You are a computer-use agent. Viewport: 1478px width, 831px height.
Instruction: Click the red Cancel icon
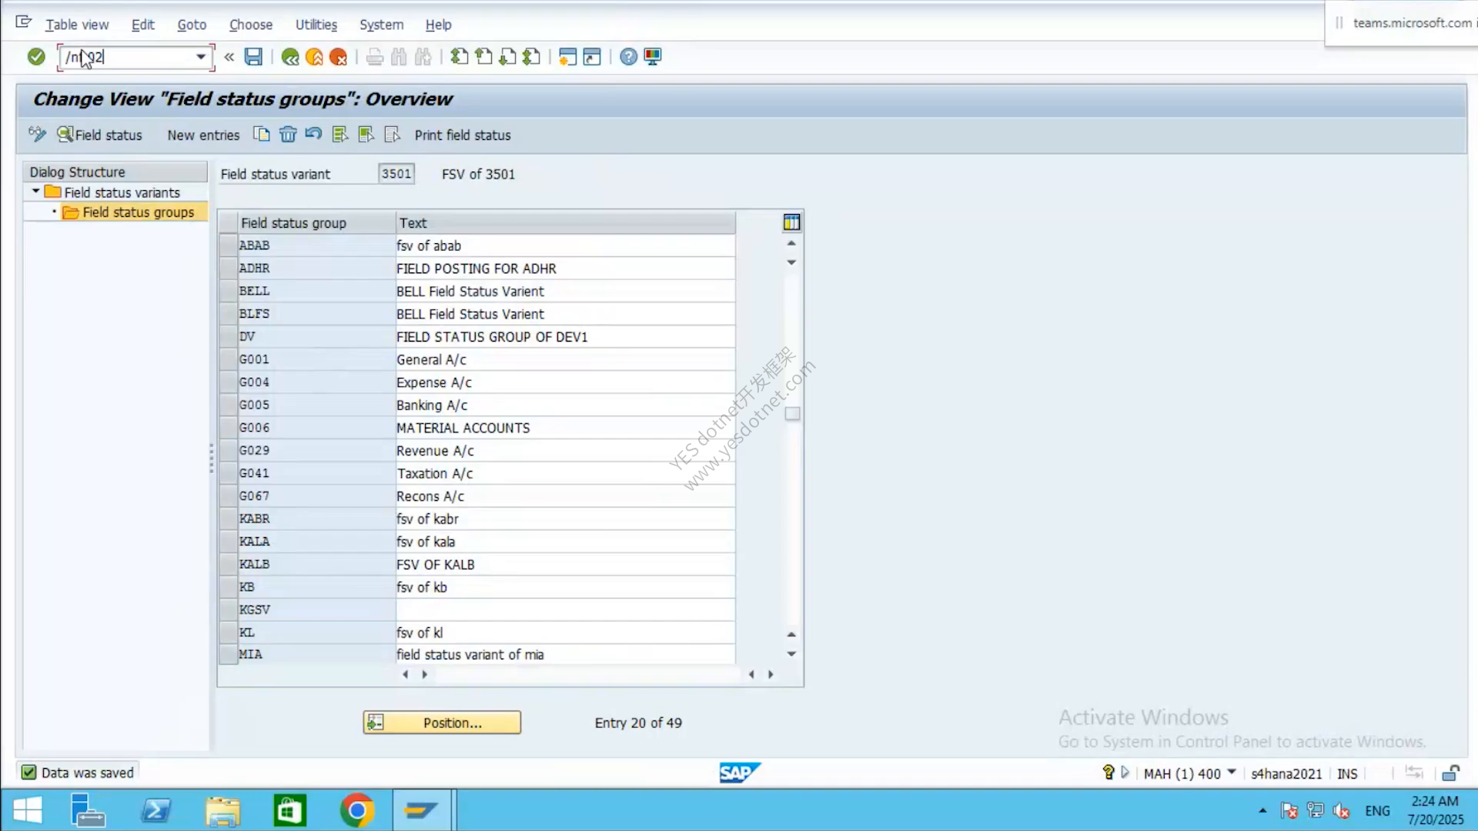[x=338, y=57]
